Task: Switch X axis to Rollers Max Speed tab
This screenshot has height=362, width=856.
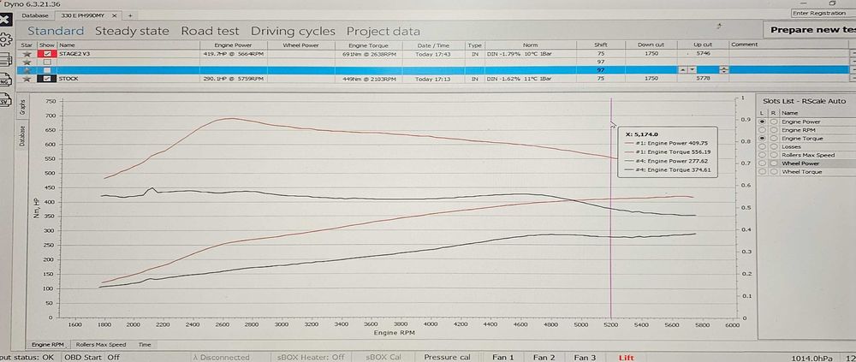Action: point(100,345)
